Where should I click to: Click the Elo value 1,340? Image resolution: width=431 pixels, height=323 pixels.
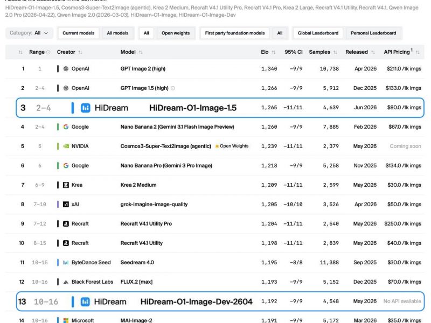[269, 69]
